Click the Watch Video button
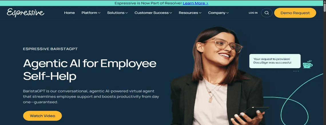The image size is (326, 125). click(42, 116)
